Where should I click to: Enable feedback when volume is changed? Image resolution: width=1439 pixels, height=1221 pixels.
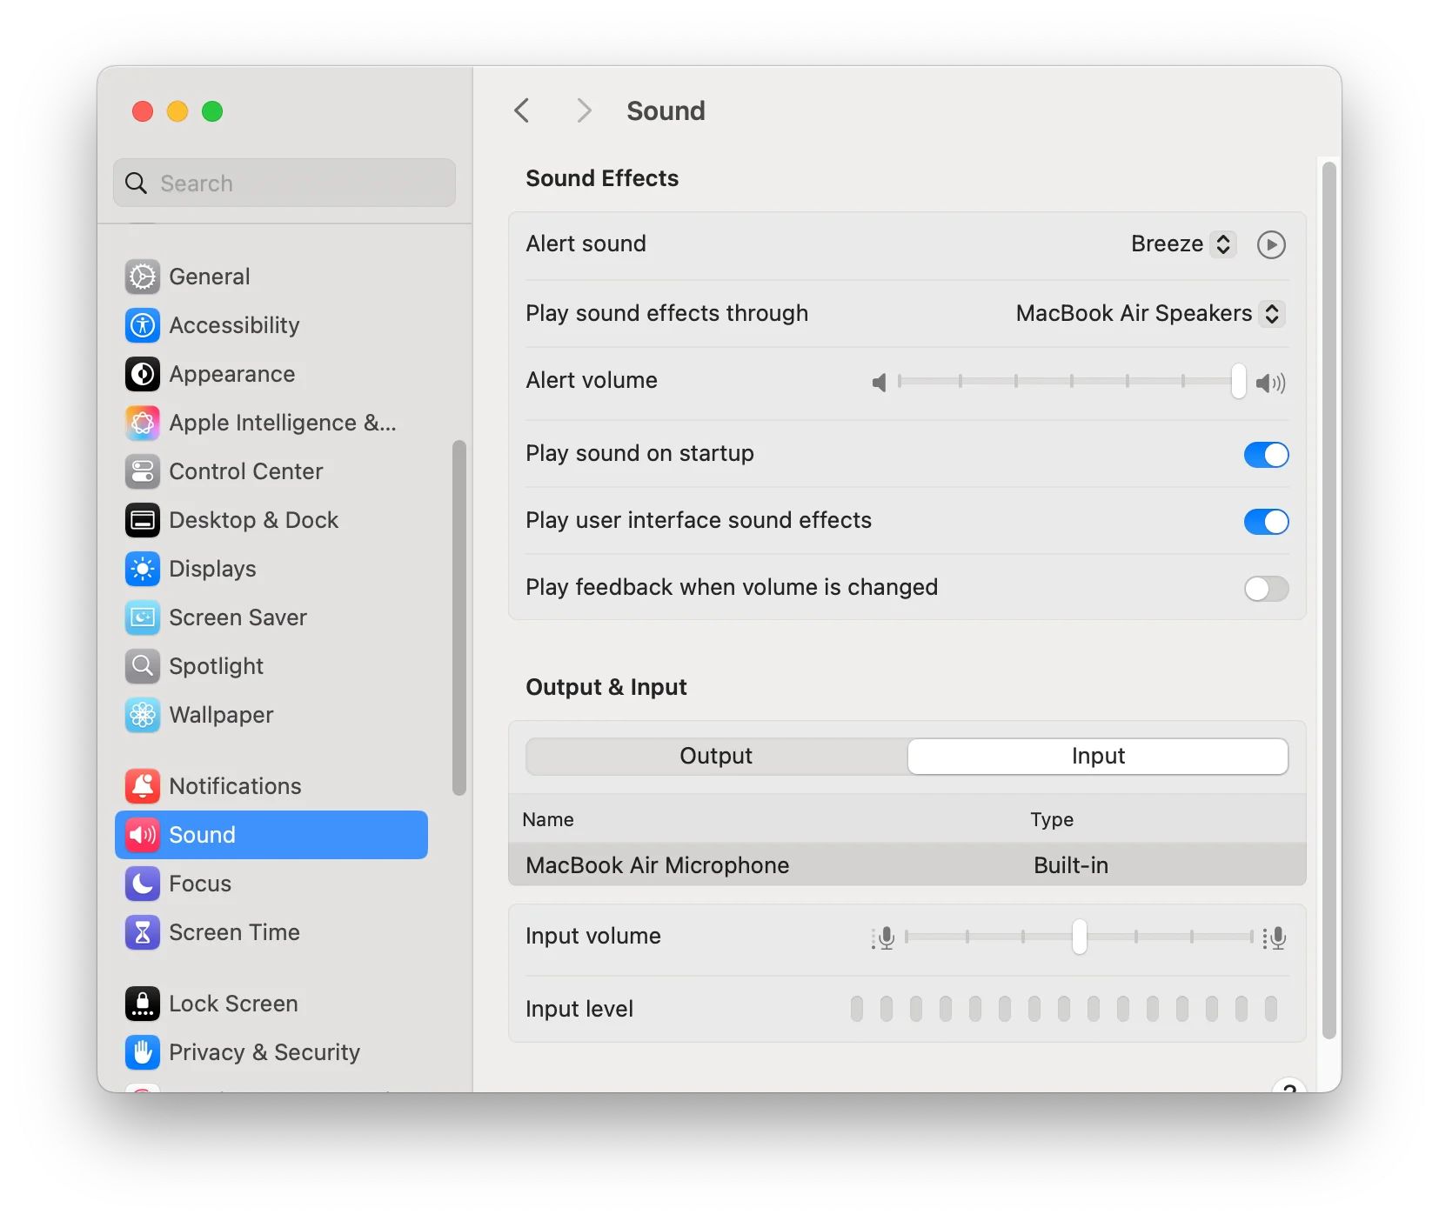coord(1266,589)
